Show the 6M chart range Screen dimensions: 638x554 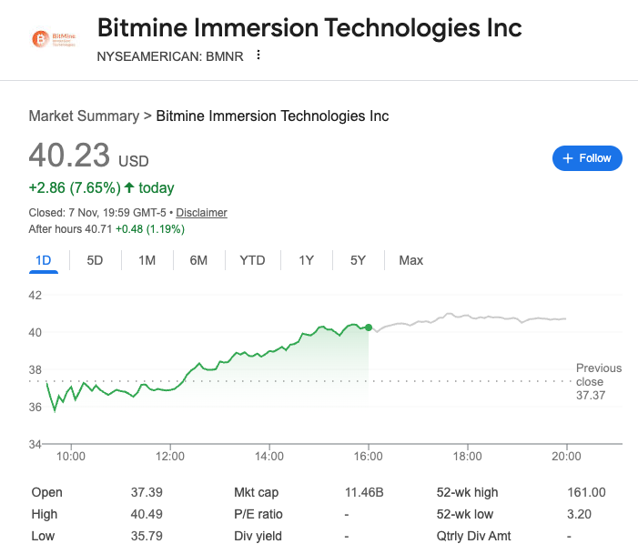point(198,260)
